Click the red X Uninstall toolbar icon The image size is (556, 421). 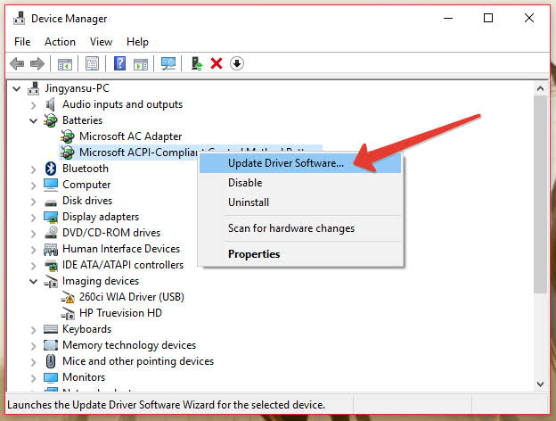217,63
